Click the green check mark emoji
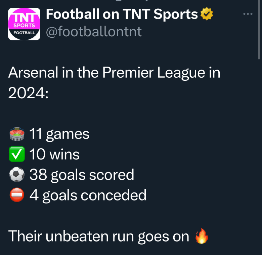 (17, 154)
